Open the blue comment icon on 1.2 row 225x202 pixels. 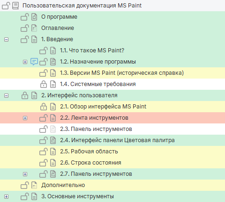(x=34, y=62)
